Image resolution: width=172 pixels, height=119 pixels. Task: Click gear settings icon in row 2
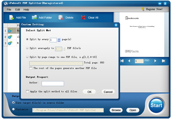pyautogui.click(x=10, y=37)
